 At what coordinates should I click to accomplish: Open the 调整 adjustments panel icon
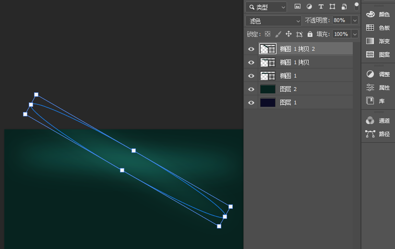(370, 74)
